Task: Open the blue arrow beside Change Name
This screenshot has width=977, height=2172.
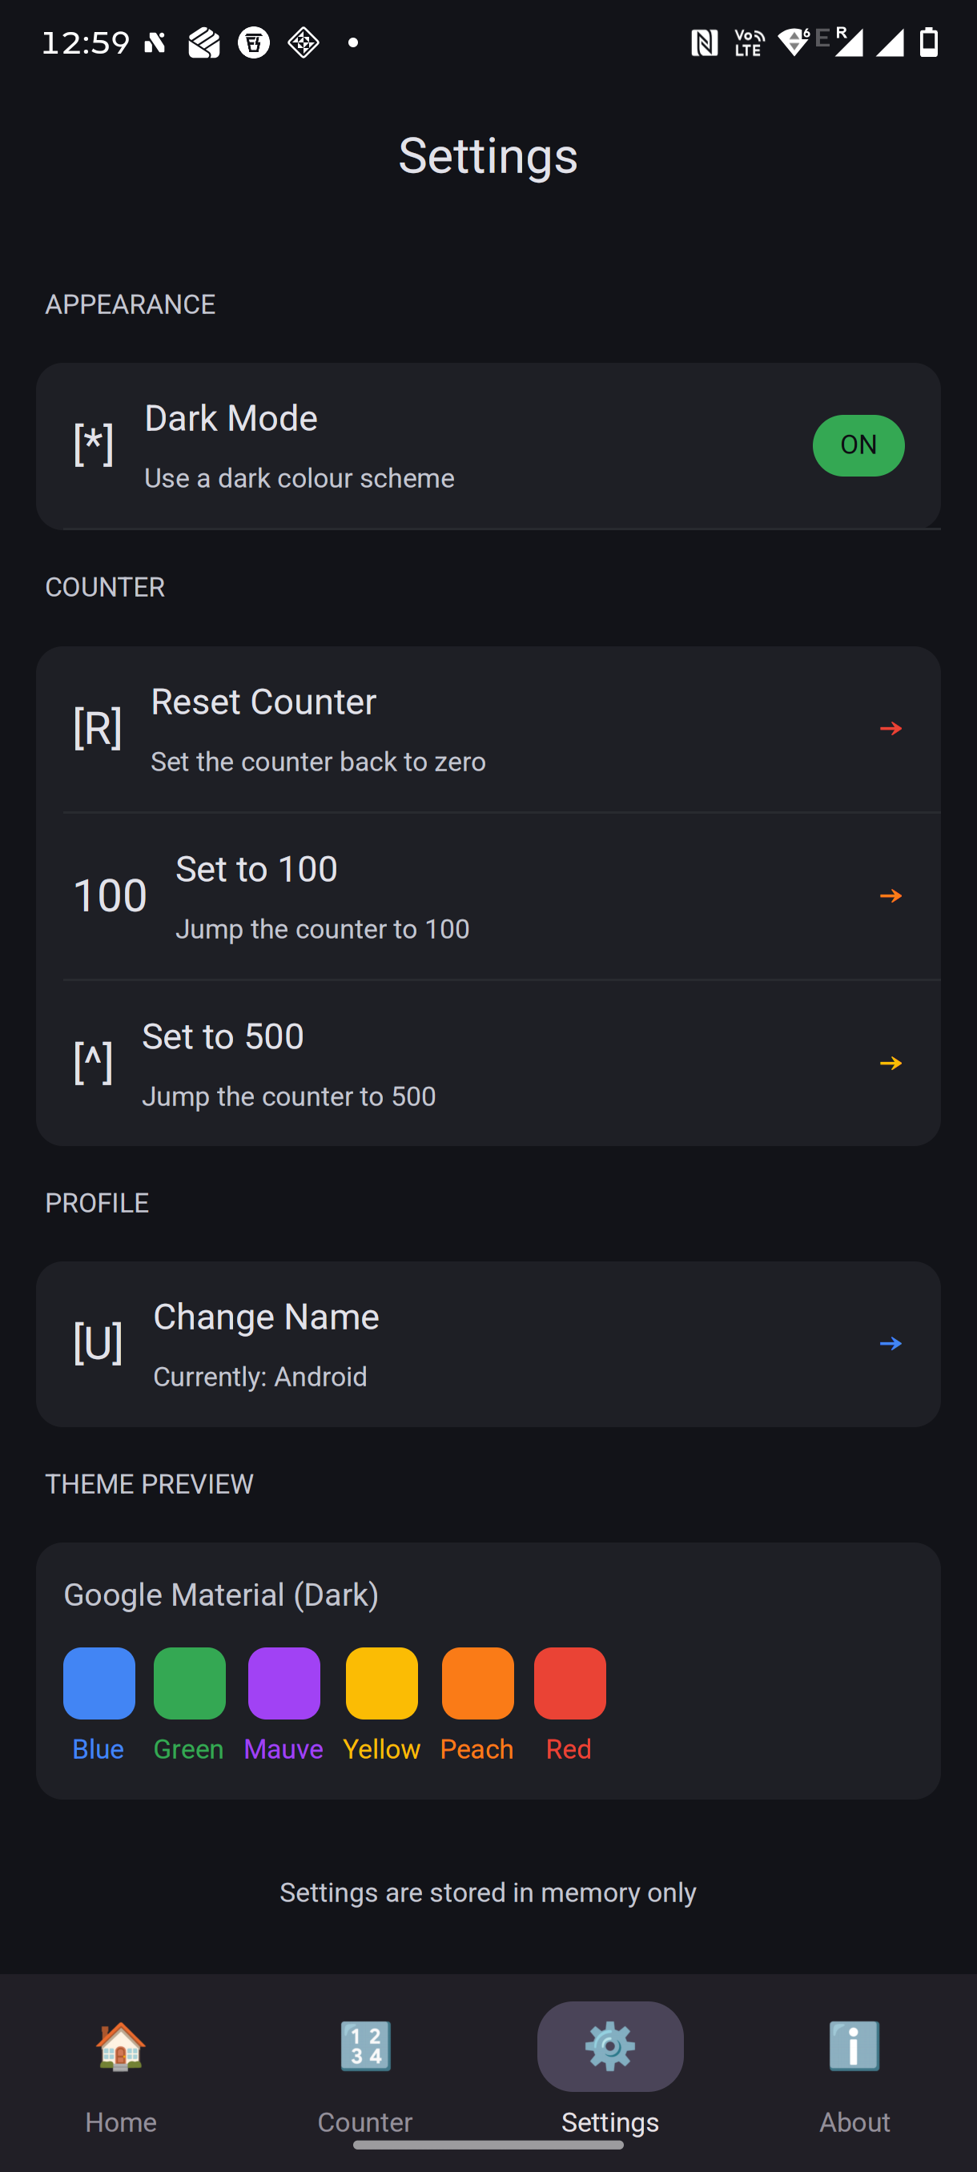Action: (891, 1343)
